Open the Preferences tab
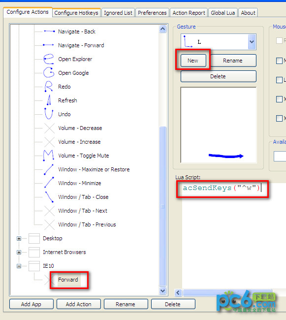The height and width of the screenshot is (320, 286). (152, 13)
